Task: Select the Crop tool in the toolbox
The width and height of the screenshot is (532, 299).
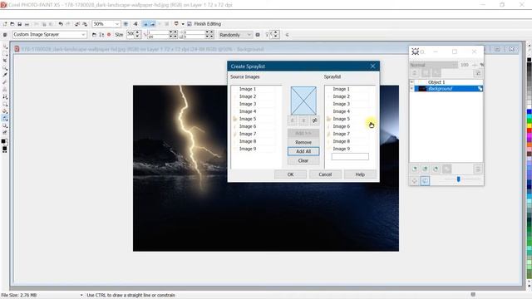Action: click(5, 61)
